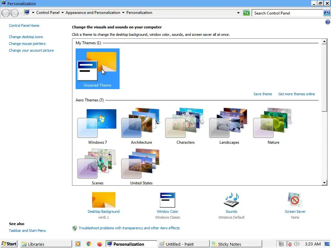Screen dimensions: 331x248
Task: Click the 1:23 AM clock
Action: click(x=313, y=244)
